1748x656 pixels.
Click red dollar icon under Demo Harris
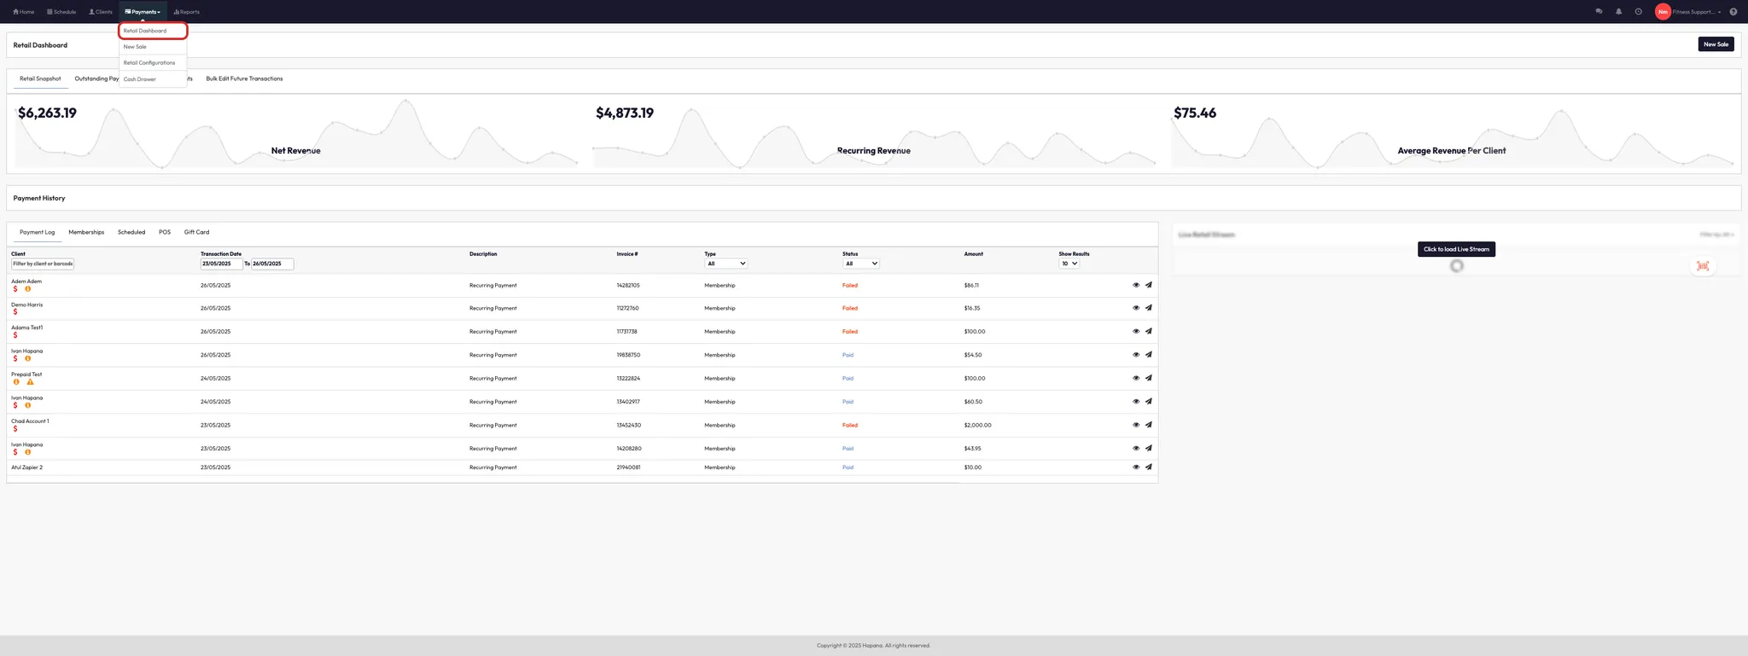(x=15, y=312)
